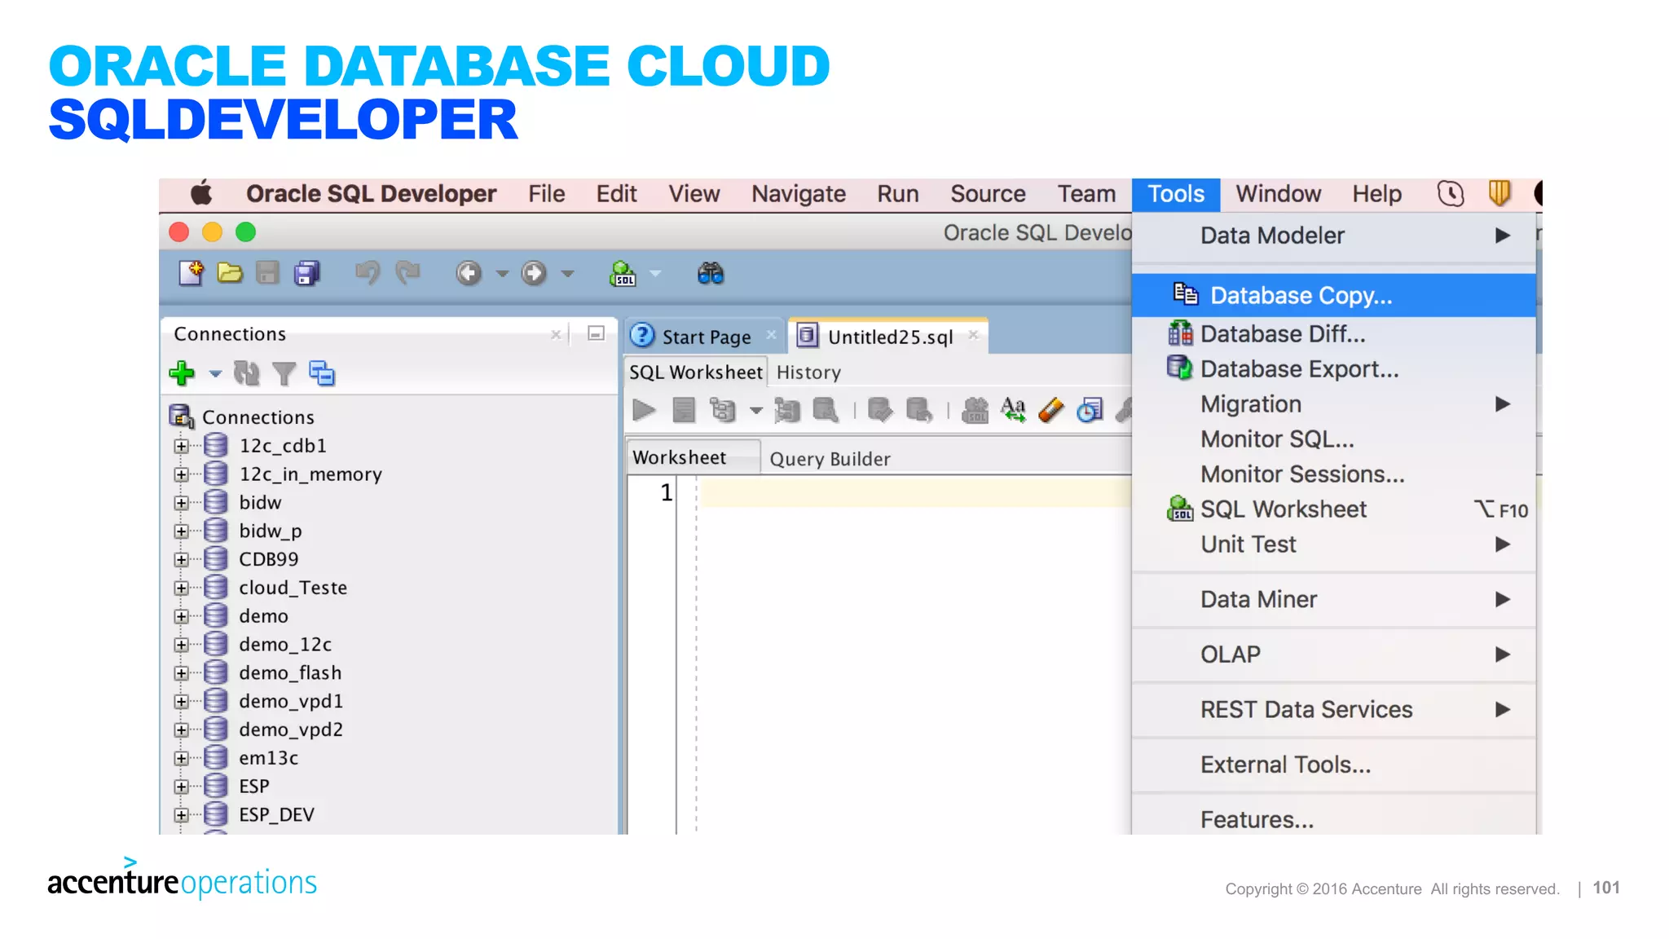Select the ESP_DEV connection
1669x939 pixels.
(276, 815)
